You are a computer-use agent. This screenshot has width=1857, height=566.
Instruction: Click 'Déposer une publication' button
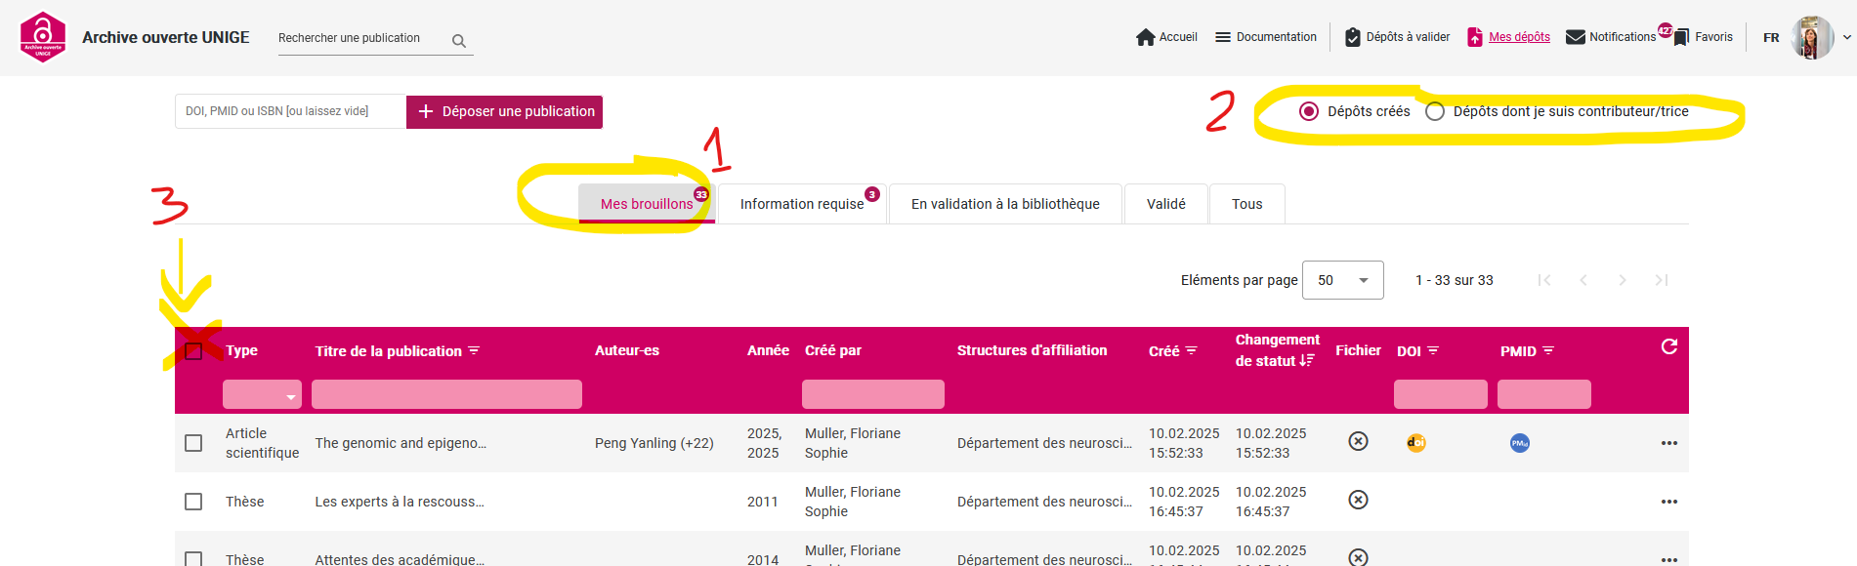click(x=504, y=112)
